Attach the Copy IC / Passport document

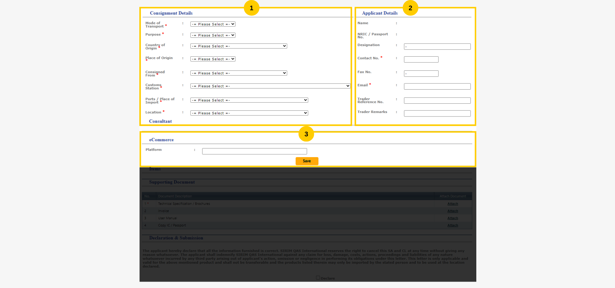453,225
